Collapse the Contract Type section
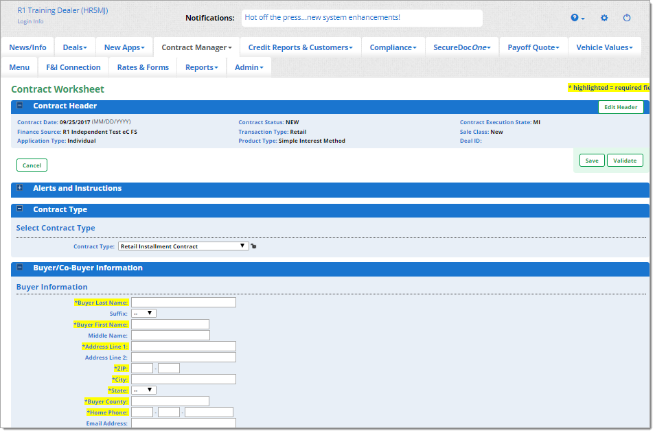This screenshot has height=433, width=655. [20, 209]
